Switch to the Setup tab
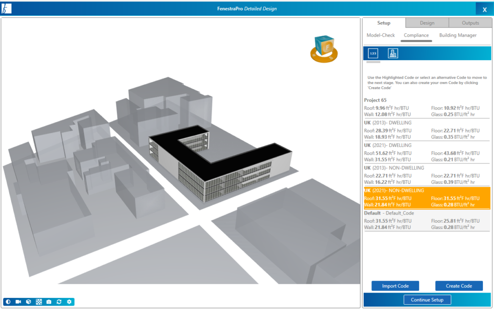494x309 pixels. pyautogui.click(x=384, y=23)
